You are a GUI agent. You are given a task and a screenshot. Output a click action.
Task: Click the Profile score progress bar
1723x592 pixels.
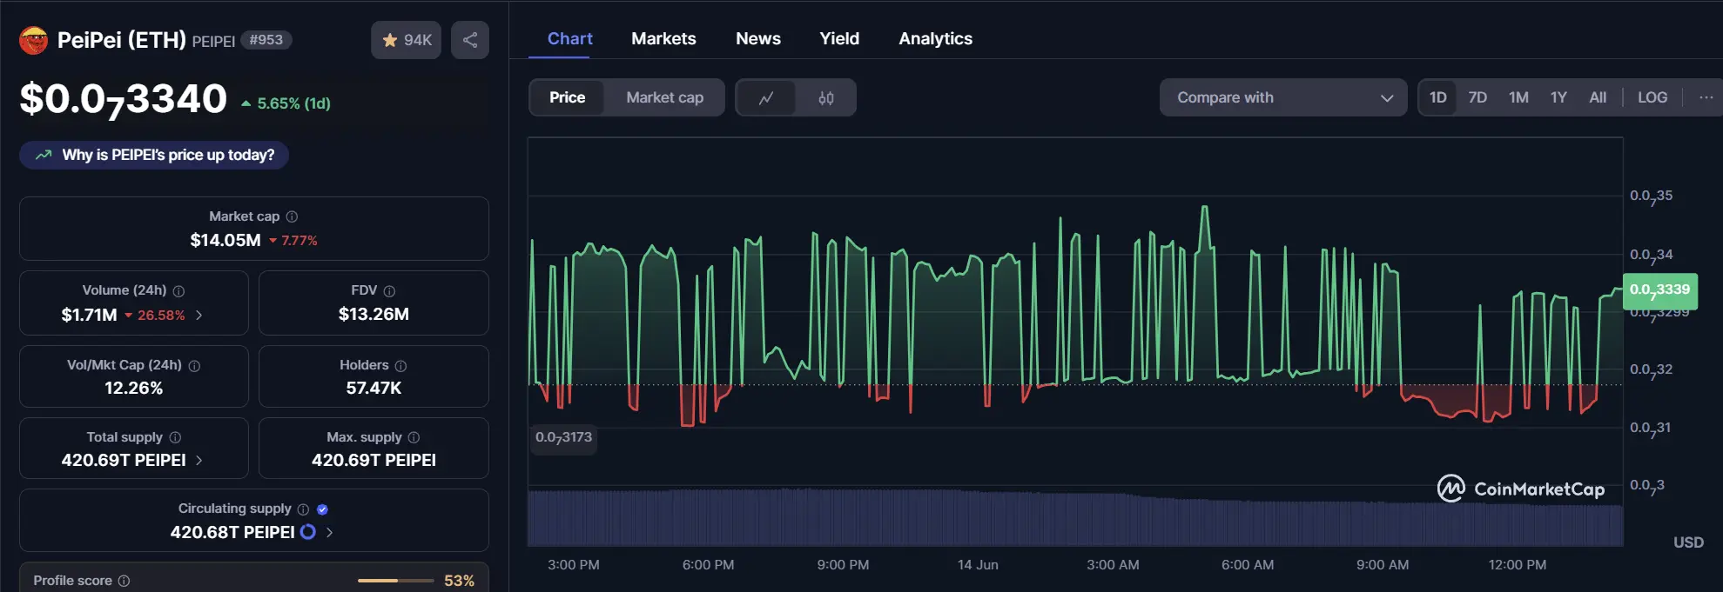(395, 581)
